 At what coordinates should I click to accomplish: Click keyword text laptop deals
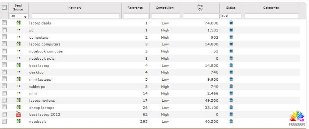click(x=40, y=23)
